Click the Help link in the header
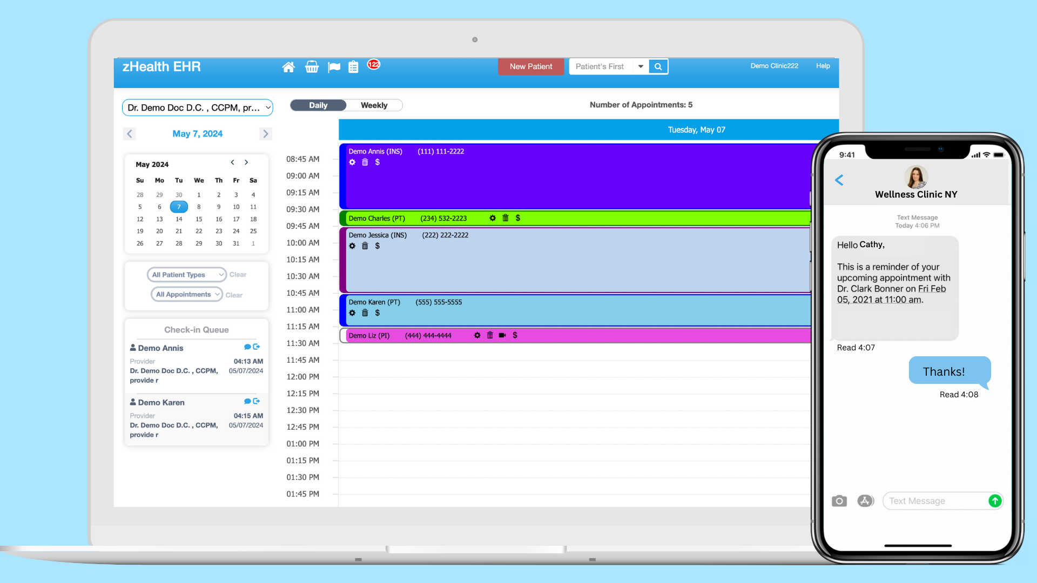Screen dimensions: 1037x583 (822, 65)
